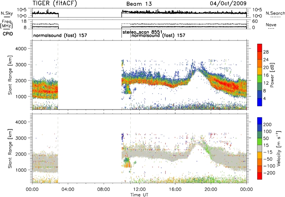The height and width of the screenshot is (197, 285).
Task: Select the 'N.Sky' axis label
Action: point(7,14)
